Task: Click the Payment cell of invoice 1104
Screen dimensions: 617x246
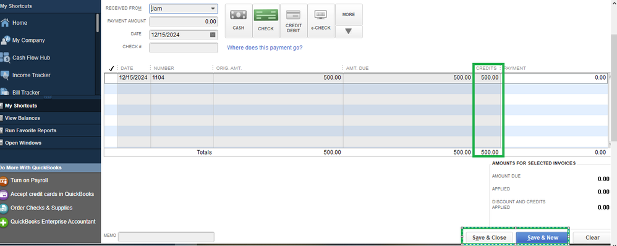Action: [555, 77]
